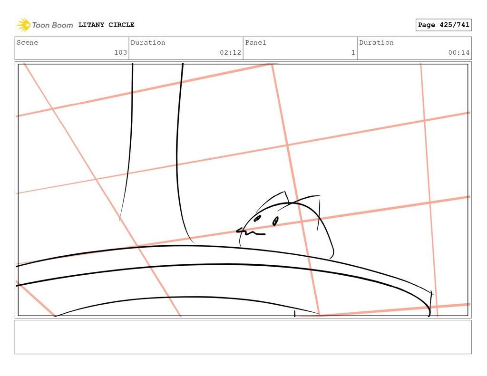Select the Panel header label
Image resolution: width=487 pixels, height=376 pixels.
pos(255,42)
